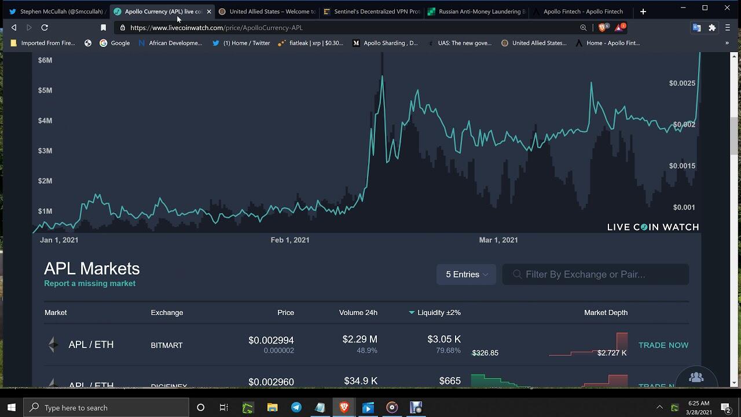Show hidden system tray icons

tap(659, 408)
